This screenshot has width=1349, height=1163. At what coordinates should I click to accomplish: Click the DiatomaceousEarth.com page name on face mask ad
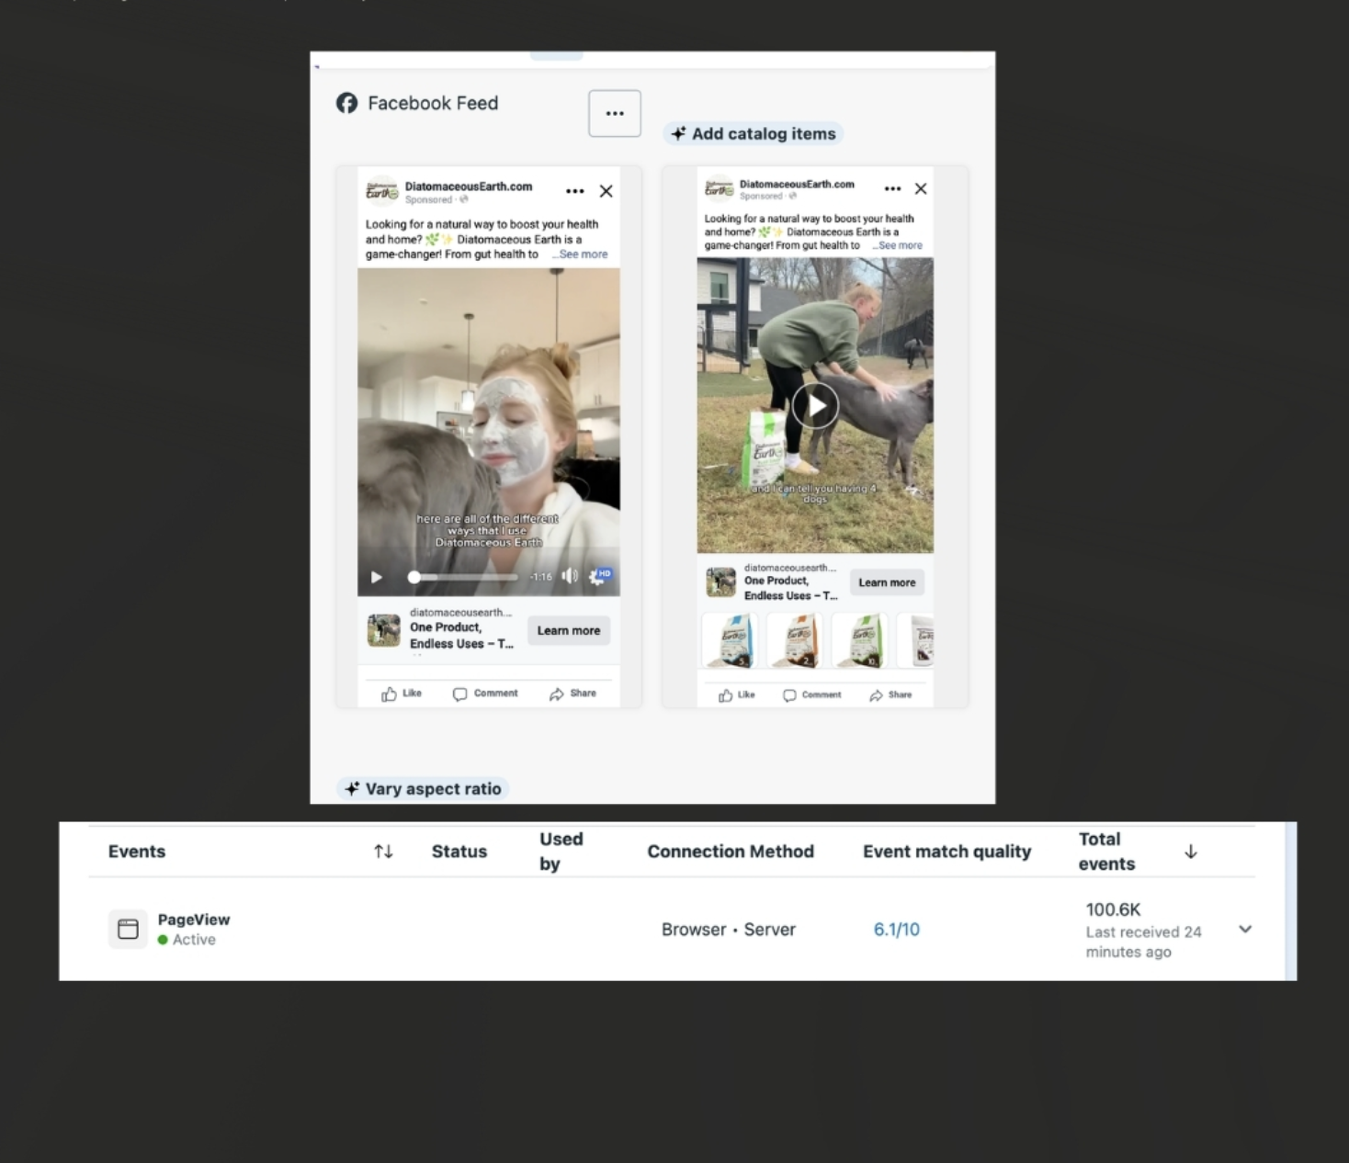click(x=469, y=186)
